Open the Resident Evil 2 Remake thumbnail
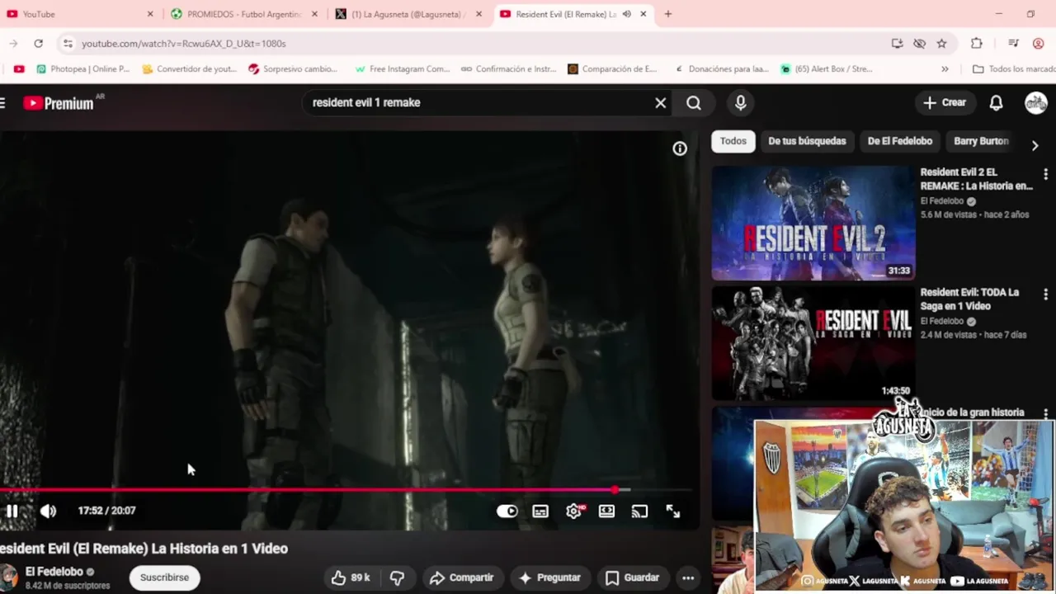The width and height of the screenshot is (1056, 594). (x=813, y=223)
